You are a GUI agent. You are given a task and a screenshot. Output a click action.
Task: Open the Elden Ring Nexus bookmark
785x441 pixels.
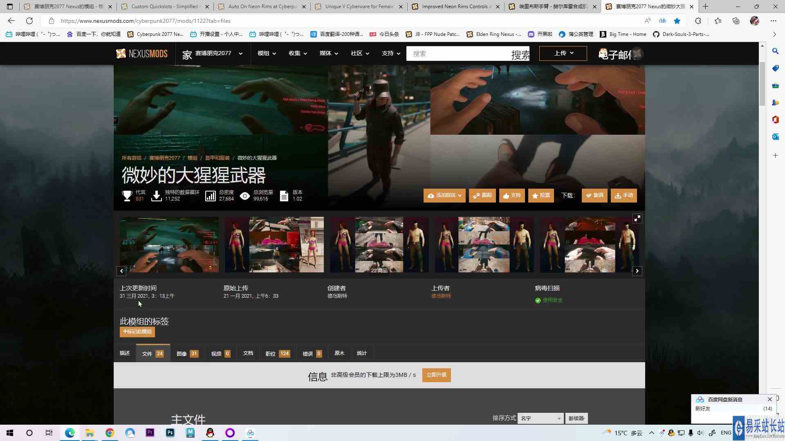(x=494, y=34)
